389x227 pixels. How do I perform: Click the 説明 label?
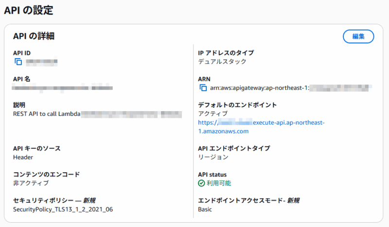[19, 105]
